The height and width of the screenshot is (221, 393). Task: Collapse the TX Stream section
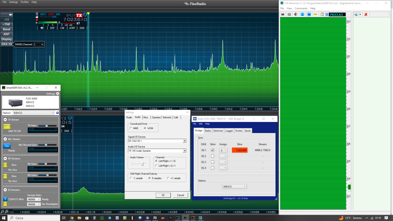tap(5, 120)
